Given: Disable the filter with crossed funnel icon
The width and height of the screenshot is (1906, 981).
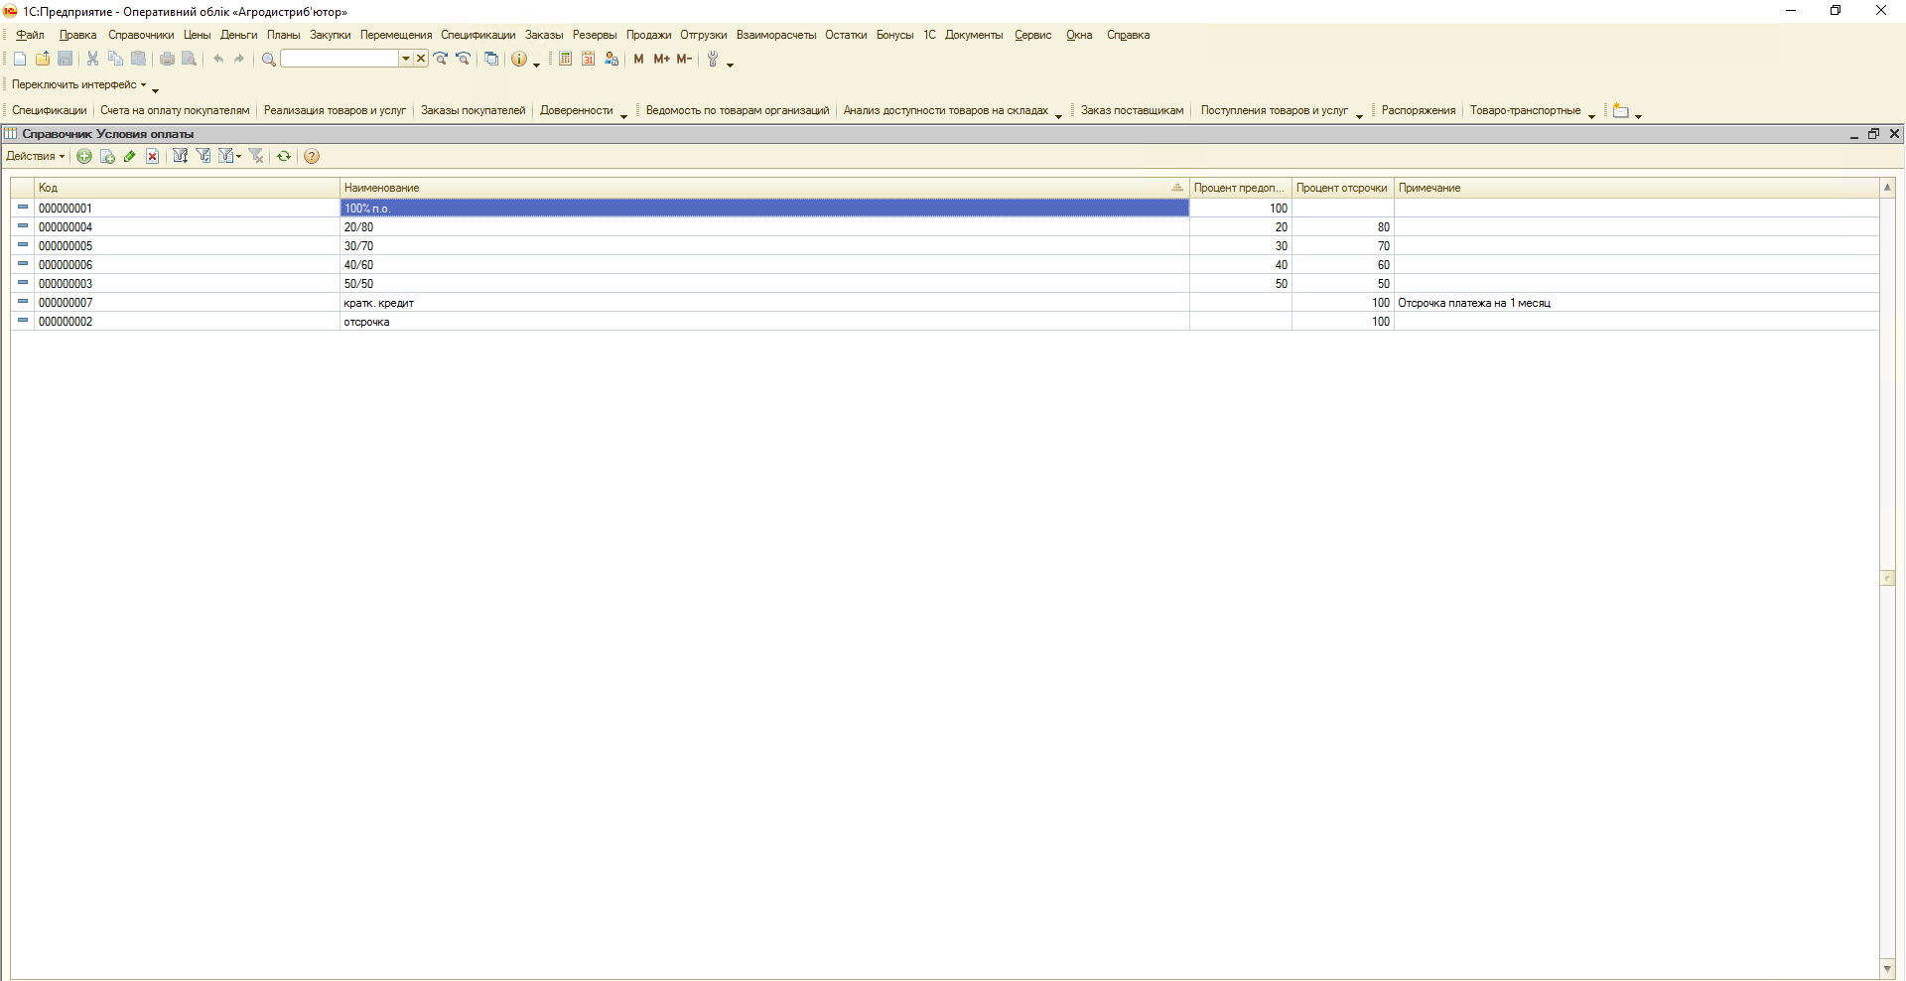Looking at the screenshot, I should (256, 156).
